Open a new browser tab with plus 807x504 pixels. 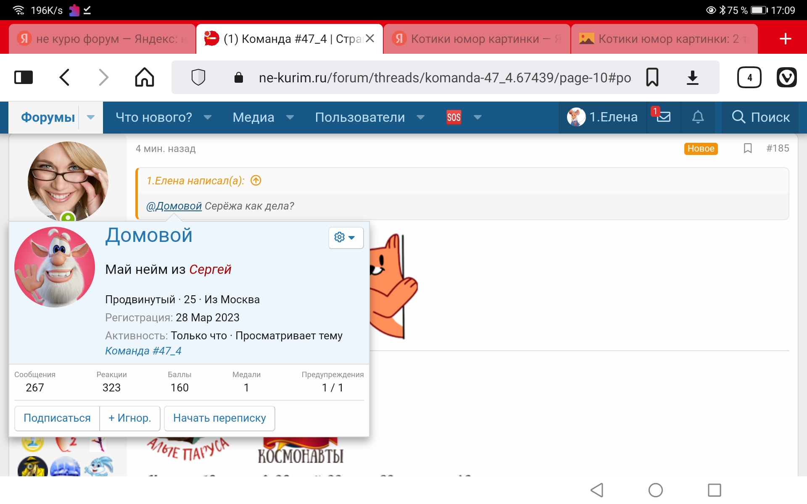(x=785, y=39)
